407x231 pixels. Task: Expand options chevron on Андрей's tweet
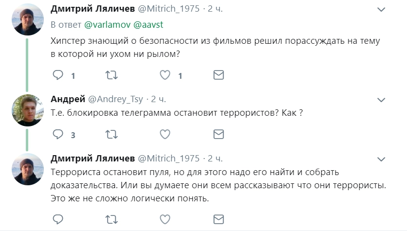[383, 99]
